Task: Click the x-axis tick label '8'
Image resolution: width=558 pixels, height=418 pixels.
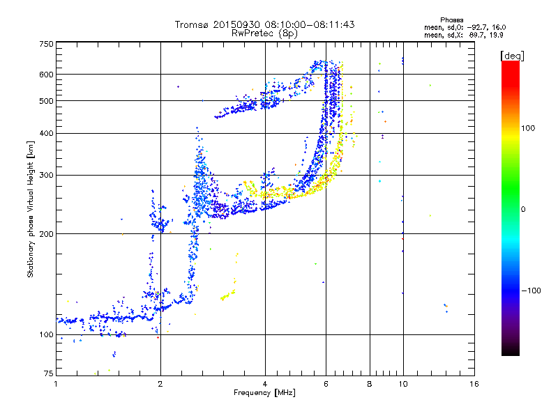Action: click(370, 384)
